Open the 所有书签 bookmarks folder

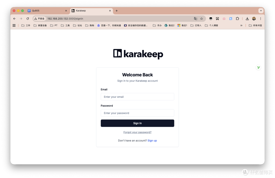coord(255,25)
